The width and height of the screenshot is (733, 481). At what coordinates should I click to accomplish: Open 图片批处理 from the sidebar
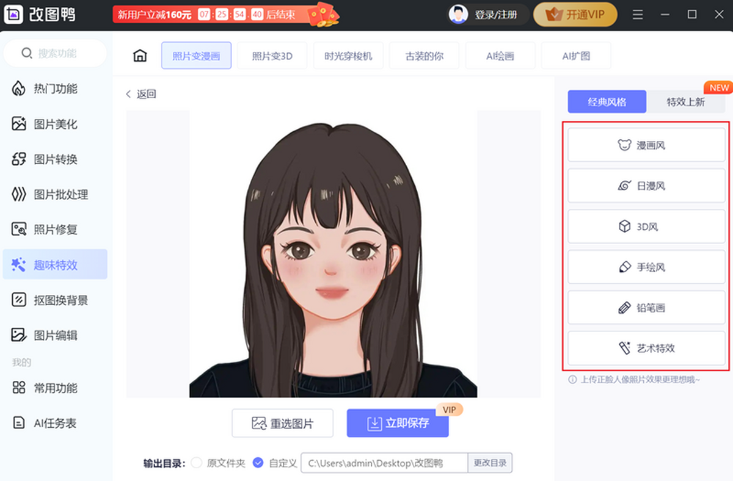[x=56, y=194]
